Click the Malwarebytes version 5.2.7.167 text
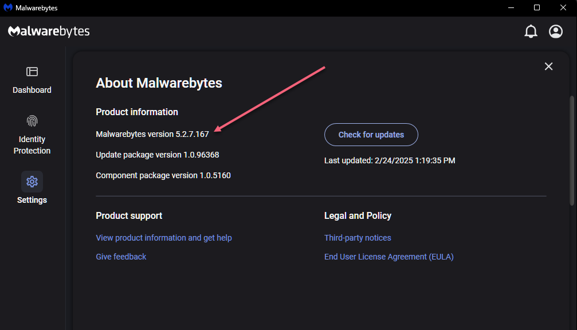The image size is (577, 330). click(152, 134)
